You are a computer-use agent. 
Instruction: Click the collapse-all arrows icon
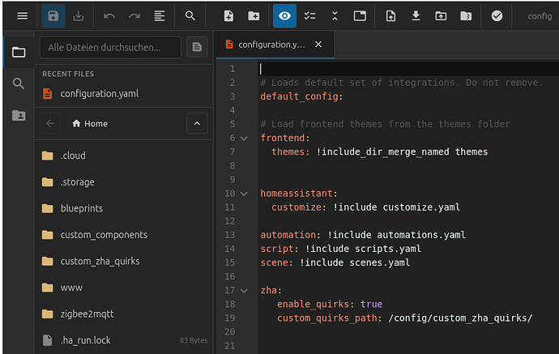335,16
